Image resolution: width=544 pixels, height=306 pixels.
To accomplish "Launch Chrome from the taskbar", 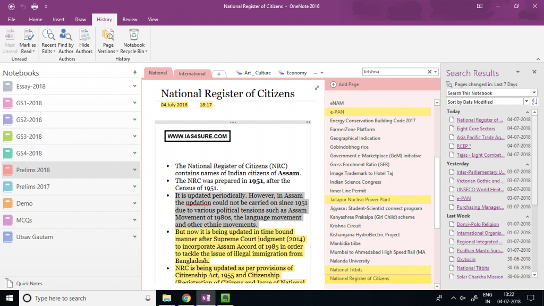I will (x=186, y=298).
